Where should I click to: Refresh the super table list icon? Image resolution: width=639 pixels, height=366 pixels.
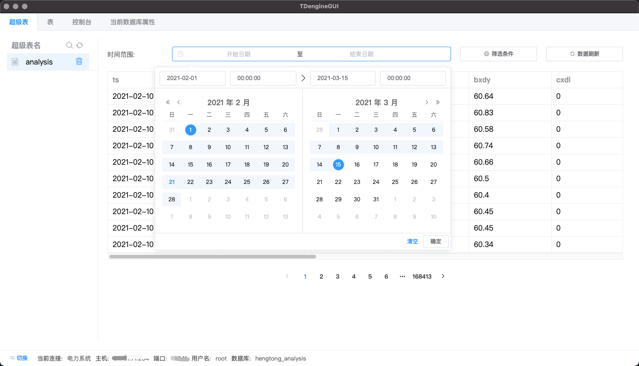tap(80, 45)
